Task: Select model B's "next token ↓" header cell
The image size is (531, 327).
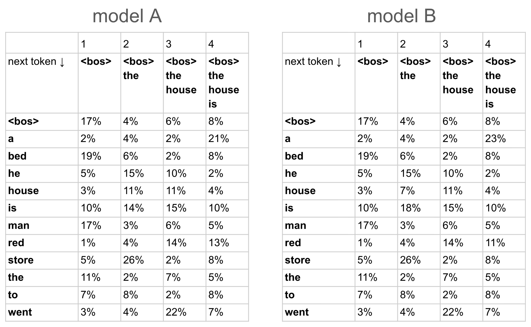Action: (x=313, y=62)
